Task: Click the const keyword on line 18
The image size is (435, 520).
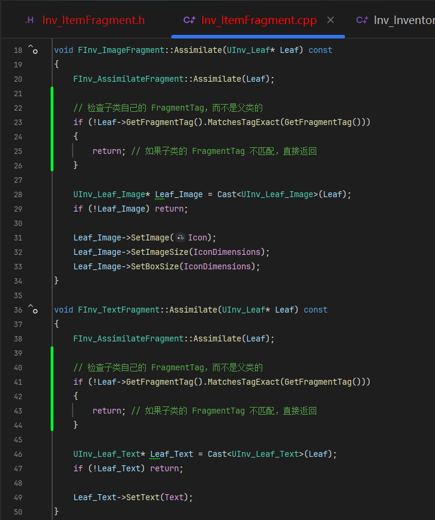Action: [320, 50]
